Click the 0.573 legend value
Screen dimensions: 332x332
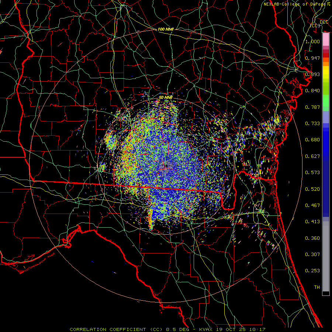(312, 173)
